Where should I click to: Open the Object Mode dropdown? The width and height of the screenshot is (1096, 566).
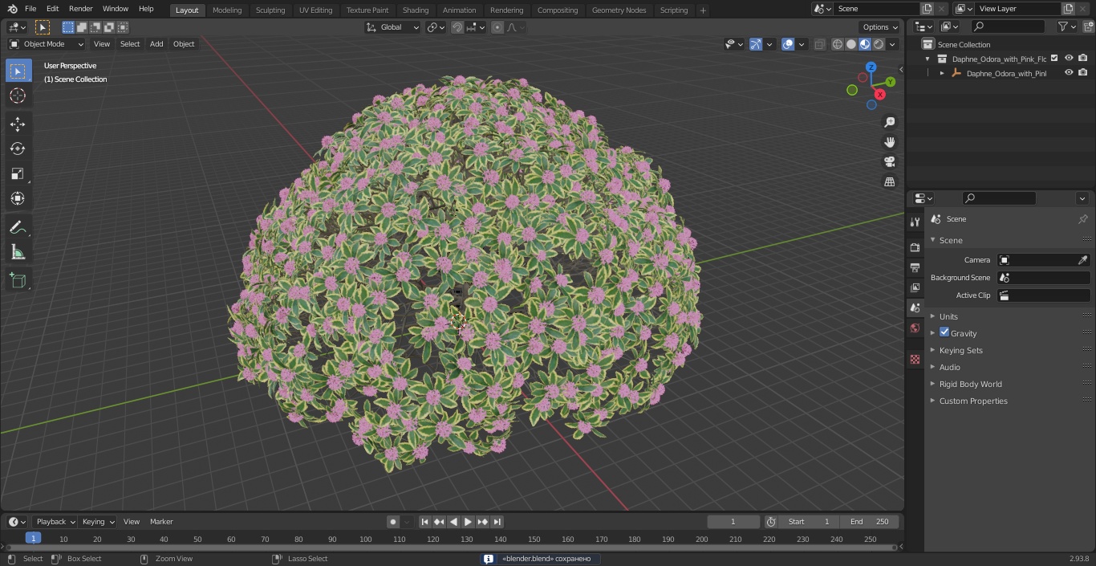(x=47, y=44)
